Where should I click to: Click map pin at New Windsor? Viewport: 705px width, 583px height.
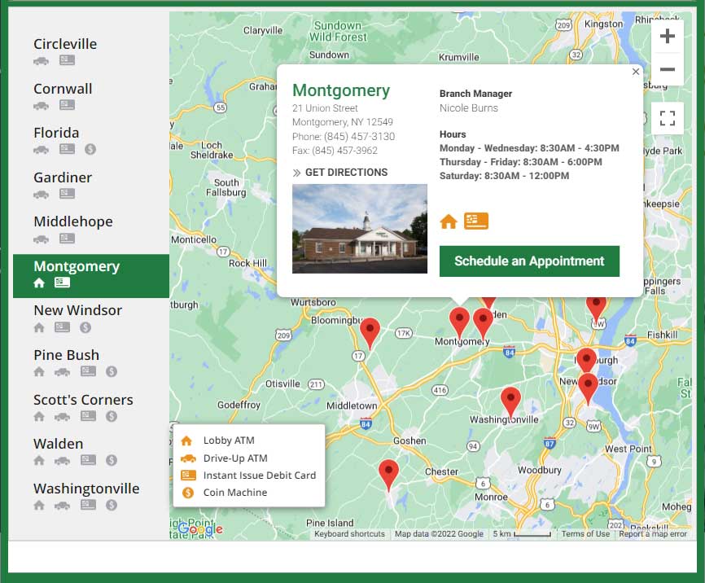pyautogui.click(x=588, y=388)
